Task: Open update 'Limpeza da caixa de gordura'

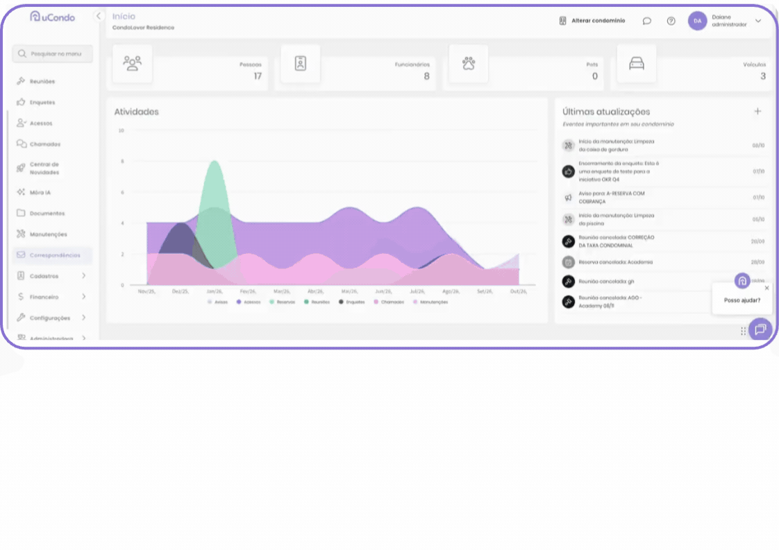Action: click(663, 146)
